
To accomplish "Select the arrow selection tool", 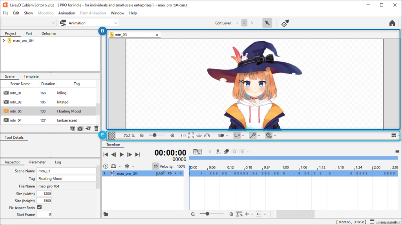I will [x=267, y=23].
